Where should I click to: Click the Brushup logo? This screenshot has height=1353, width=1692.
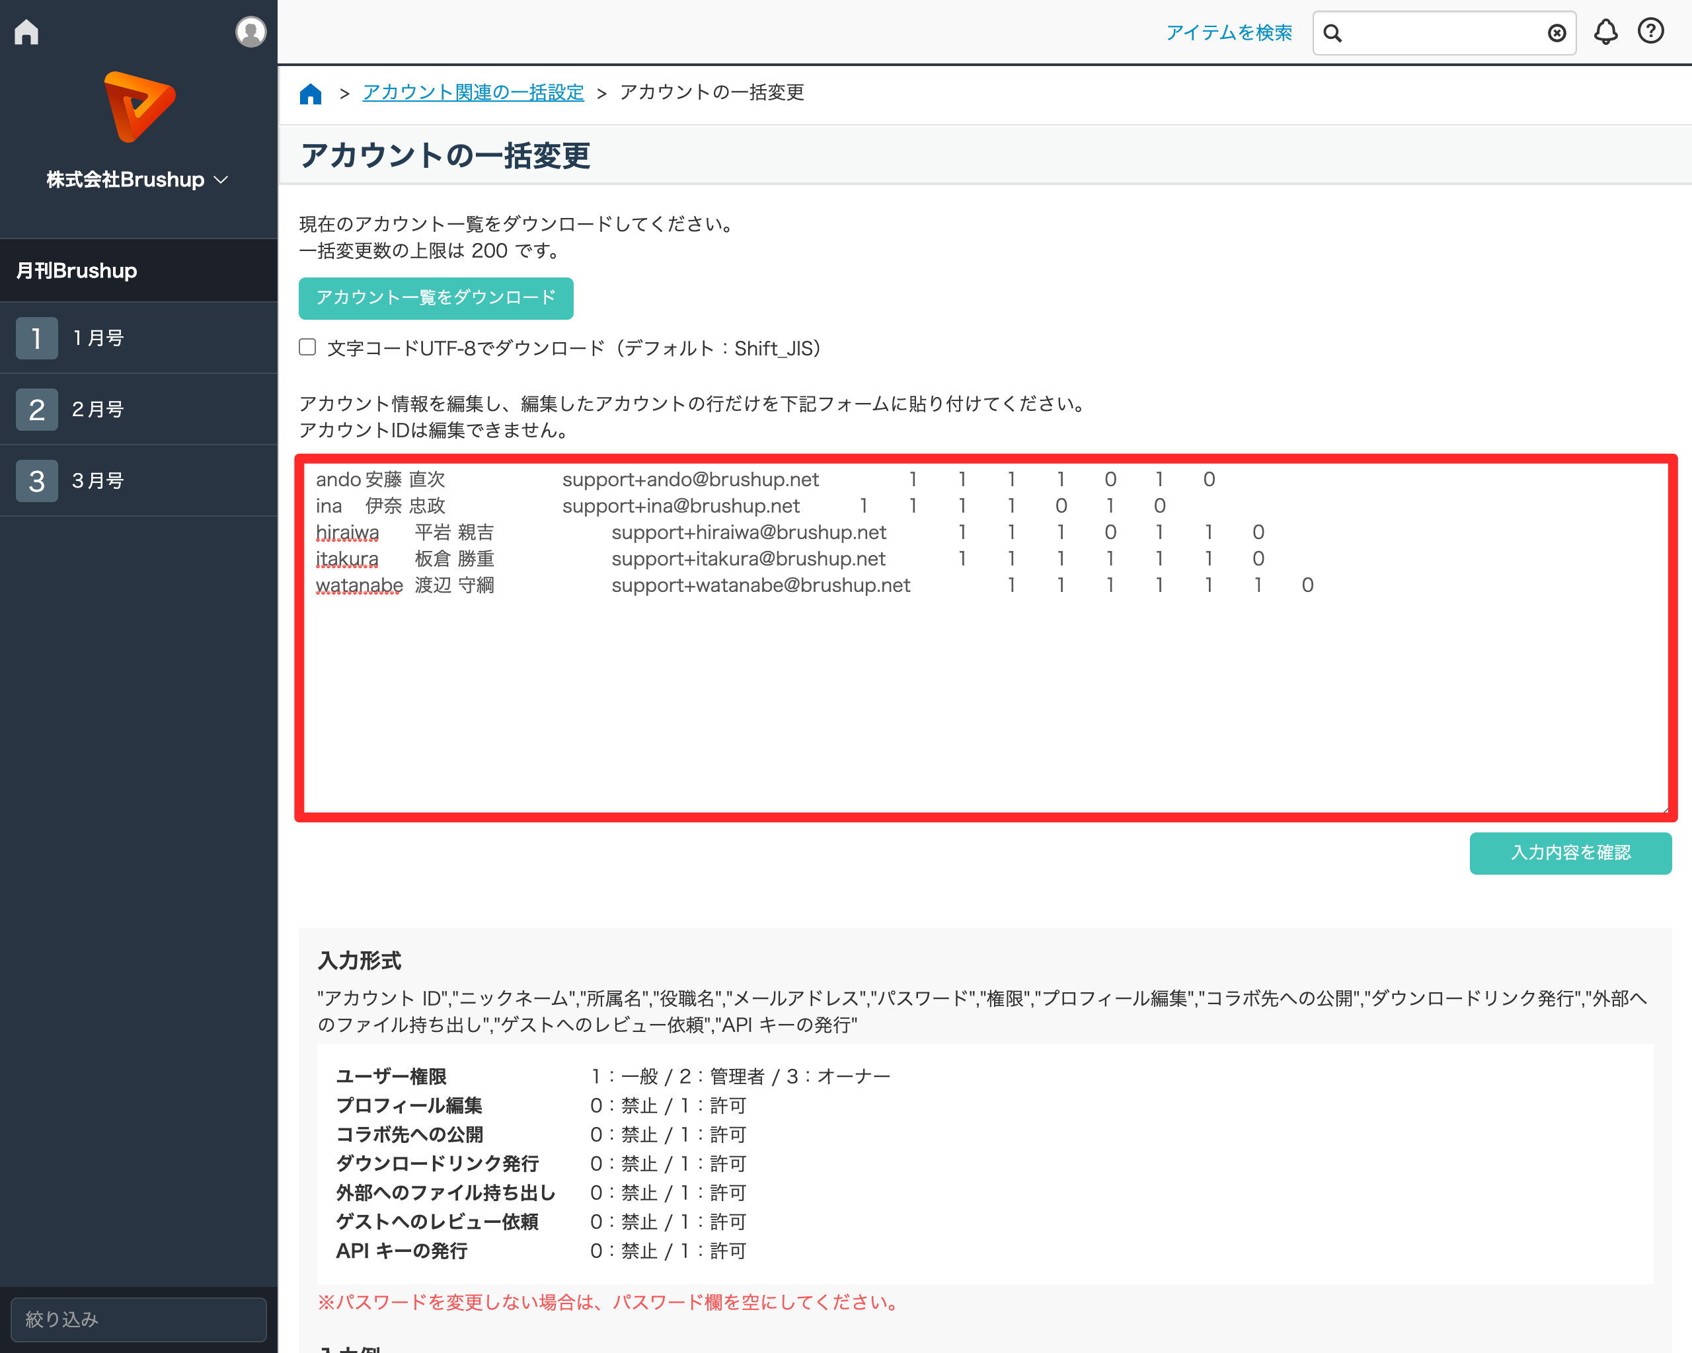click(x=139, y=106)
